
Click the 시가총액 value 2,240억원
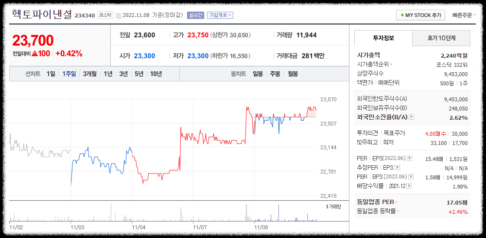click(454, 56)
